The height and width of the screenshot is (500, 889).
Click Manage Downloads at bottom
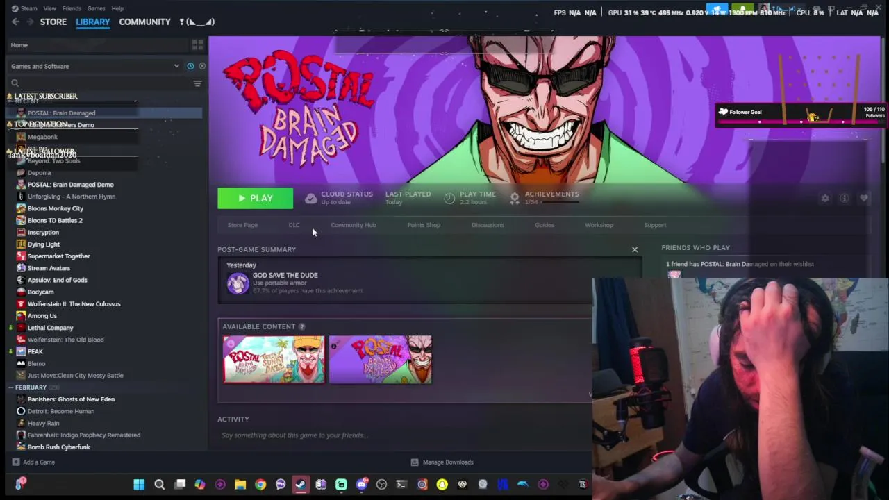448,462
